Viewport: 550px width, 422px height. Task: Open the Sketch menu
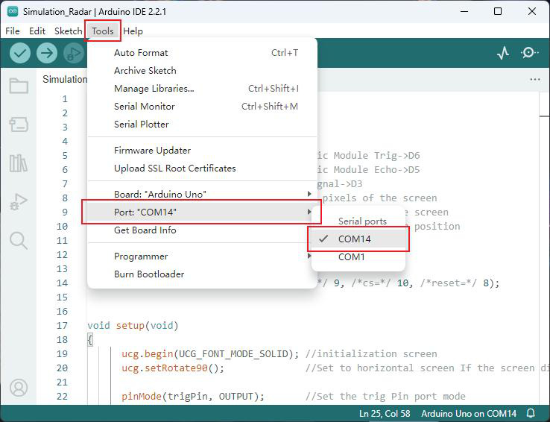click(68, 31)
